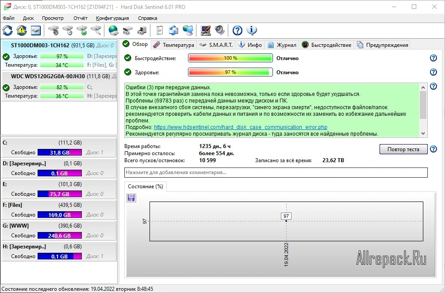Viewport: 445px width, 293px height.
Task: Click the Повтор теста button
Action: tap(403, 149)
